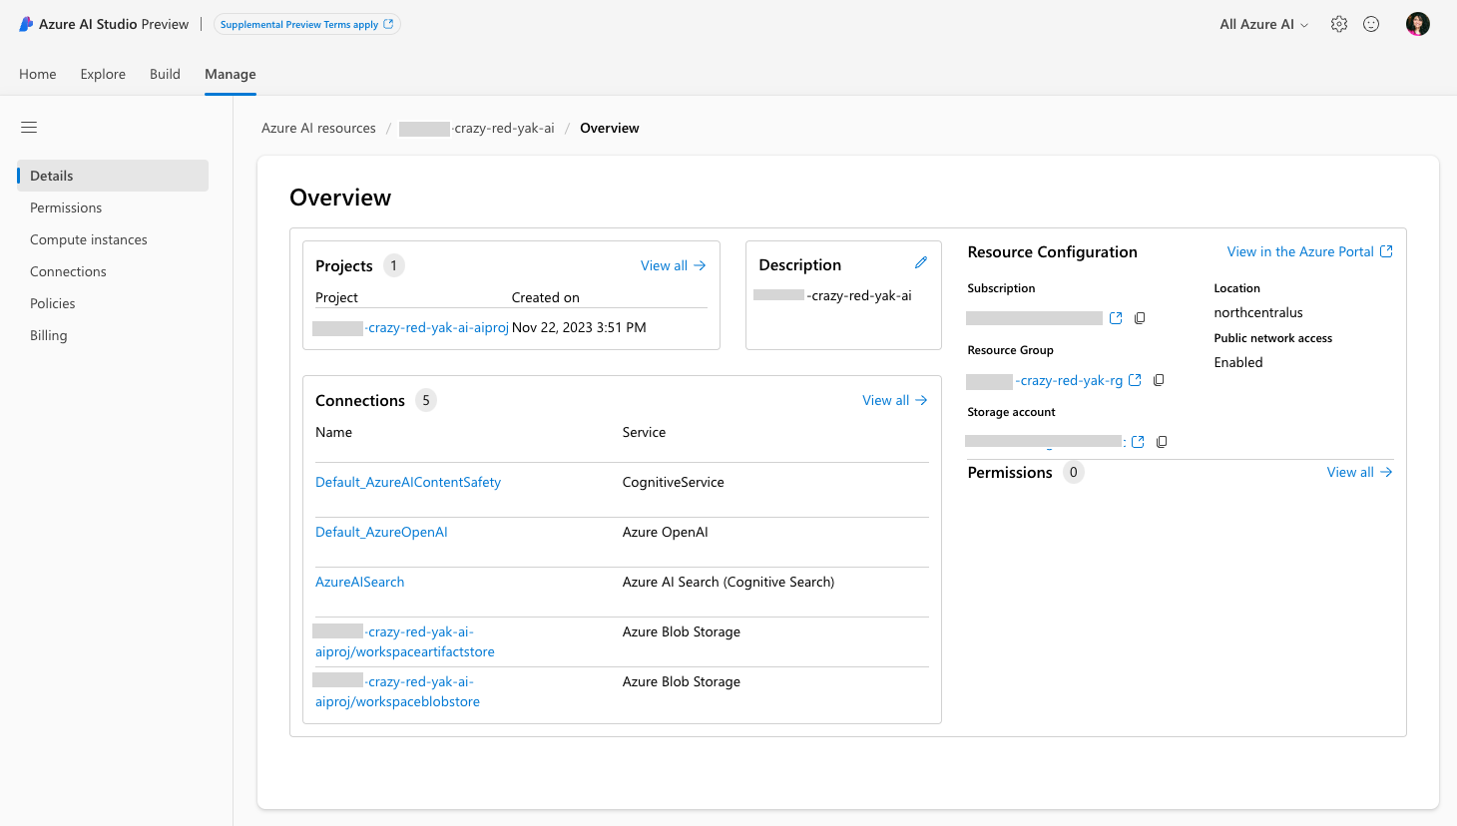Click Azure AI Search (Cognitive Search) cell
The width and height of the screenshot is (1457, 826).
(728, 582)
